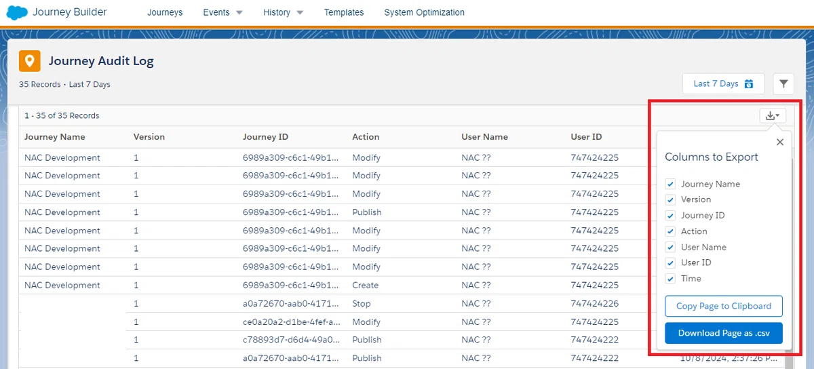Screen dimensions: 814x369
Task: Open the Templates tab
Action: click(x=344, y=12)
